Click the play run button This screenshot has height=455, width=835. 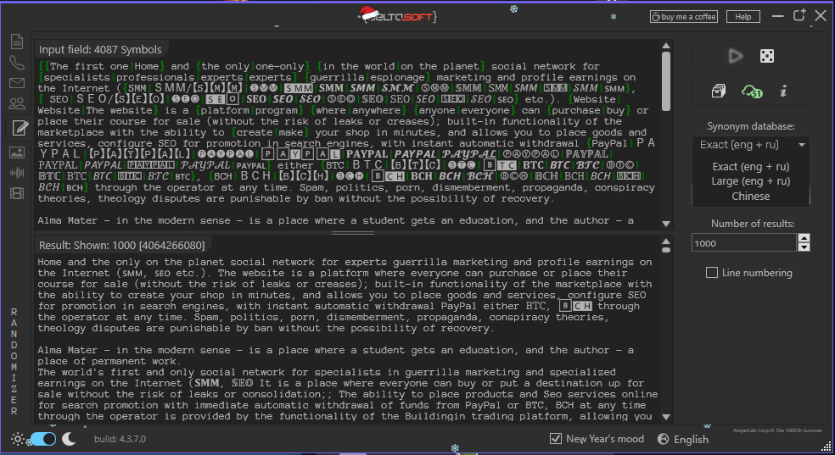click(x=736, y=56)
